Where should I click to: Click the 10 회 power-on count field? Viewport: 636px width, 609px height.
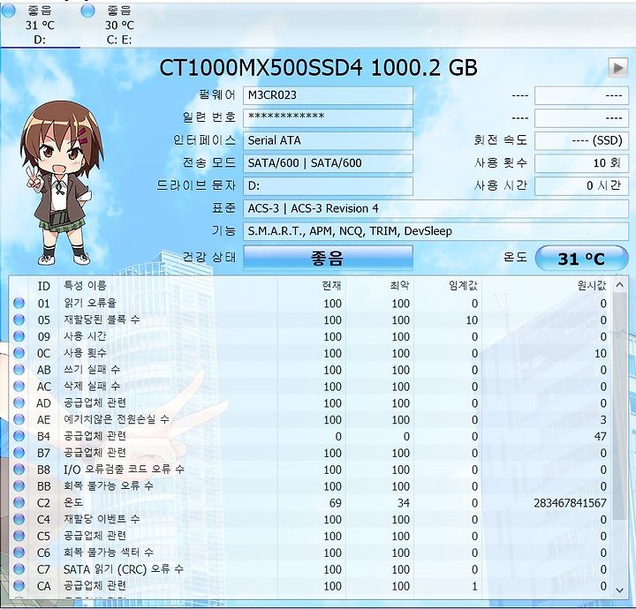click(x=581, y=163)
